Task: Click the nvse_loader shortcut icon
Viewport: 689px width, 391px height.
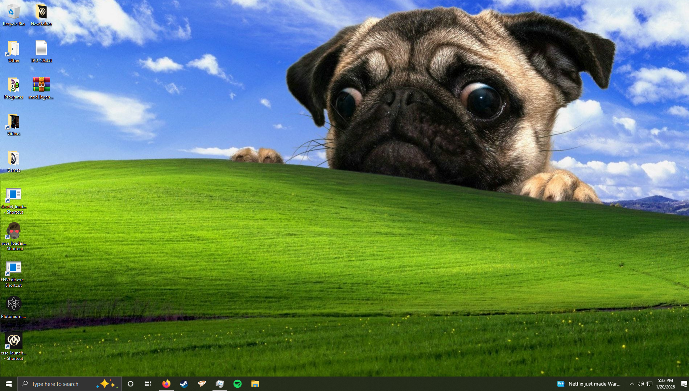Action: (14, 234)
